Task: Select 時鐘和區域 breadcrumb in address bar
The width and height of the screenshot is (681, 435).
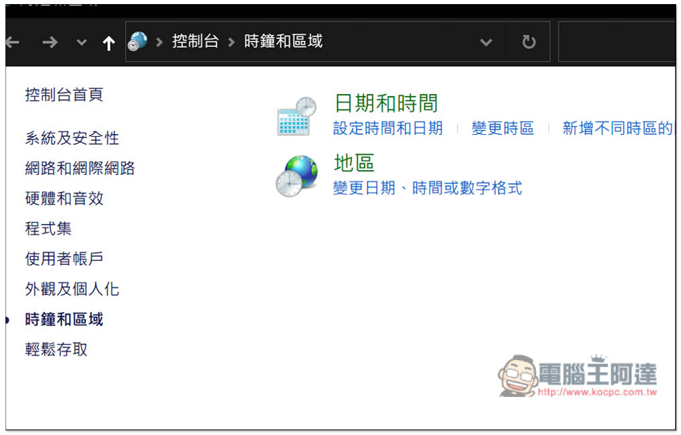Action: pyautogui.click(x=283, y=42)
